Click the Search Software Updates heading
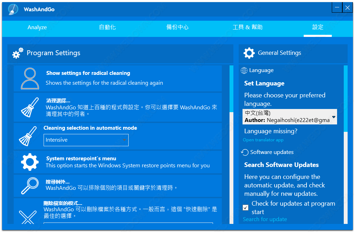This screenshot has width=355, height=232. pyautogui.click(x=282, y=165)
